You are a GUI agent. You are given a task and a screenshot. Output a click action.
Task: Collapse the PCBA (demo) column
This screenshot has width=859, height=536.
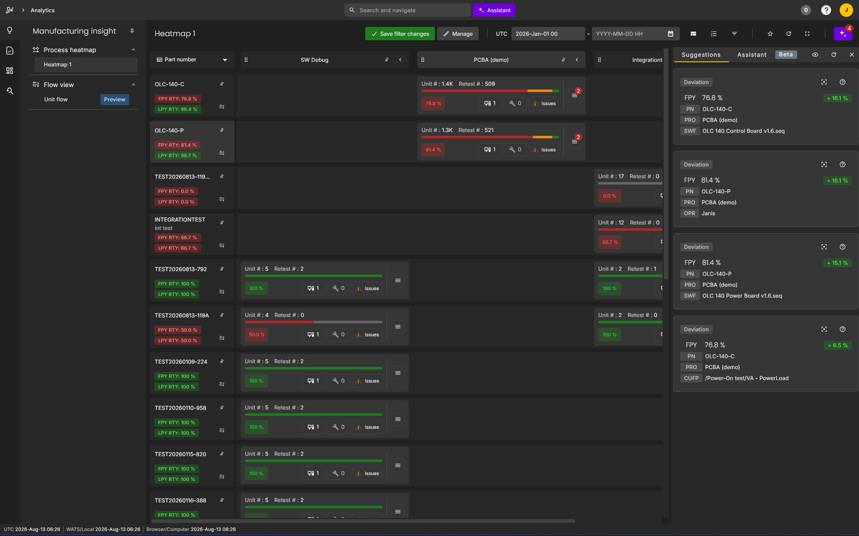point(577,60)
